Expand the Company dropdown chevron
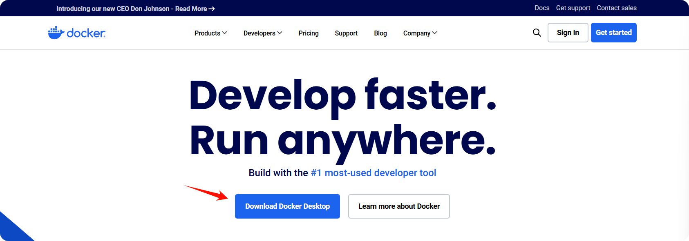 tap(434, 33)
